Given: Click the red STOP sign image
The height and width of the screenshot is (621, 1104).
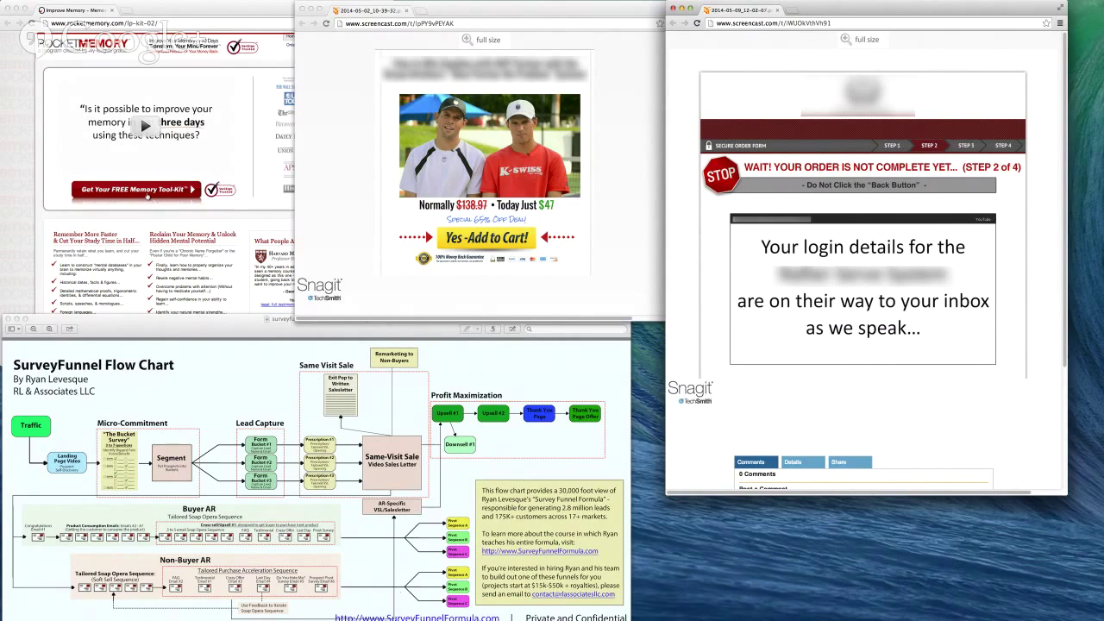Looking at the screenshot, I should [x=721, y=175].
